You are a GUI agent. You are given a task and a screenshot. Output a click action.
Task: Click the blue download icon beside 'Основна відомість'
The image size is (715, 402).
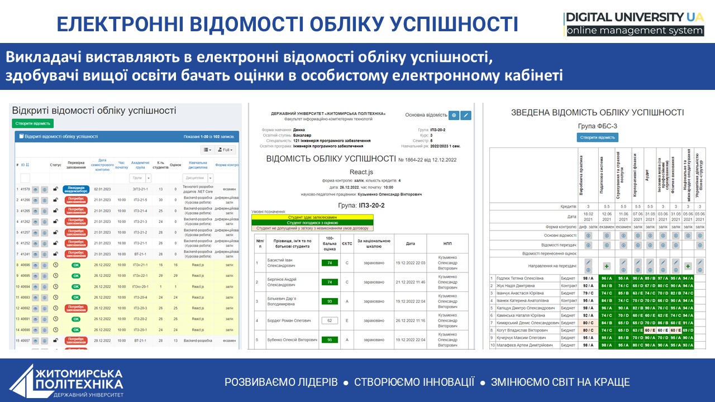(x=454, y=115)
